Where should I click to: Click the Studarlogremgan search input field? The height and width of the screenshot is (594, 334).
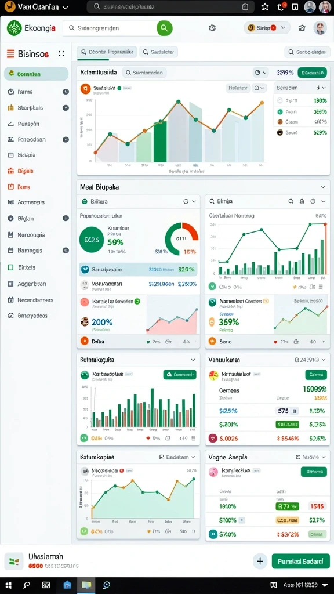110,28
